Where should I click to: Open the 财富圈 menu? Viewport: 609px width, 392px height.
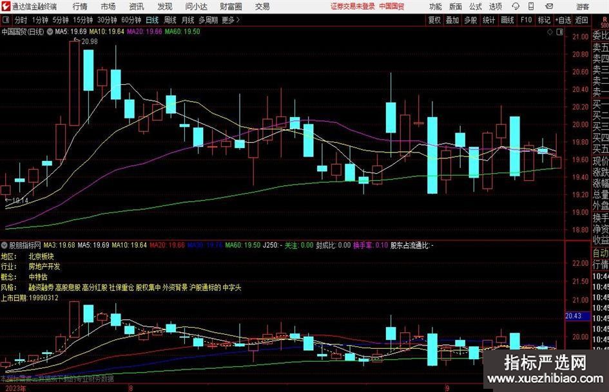[x=231, y=6]
